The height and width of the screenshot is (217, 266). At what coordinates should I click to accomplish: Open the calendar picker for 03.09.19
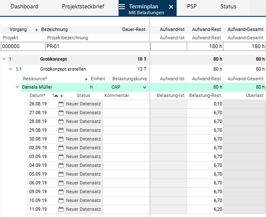pos(61,156)
